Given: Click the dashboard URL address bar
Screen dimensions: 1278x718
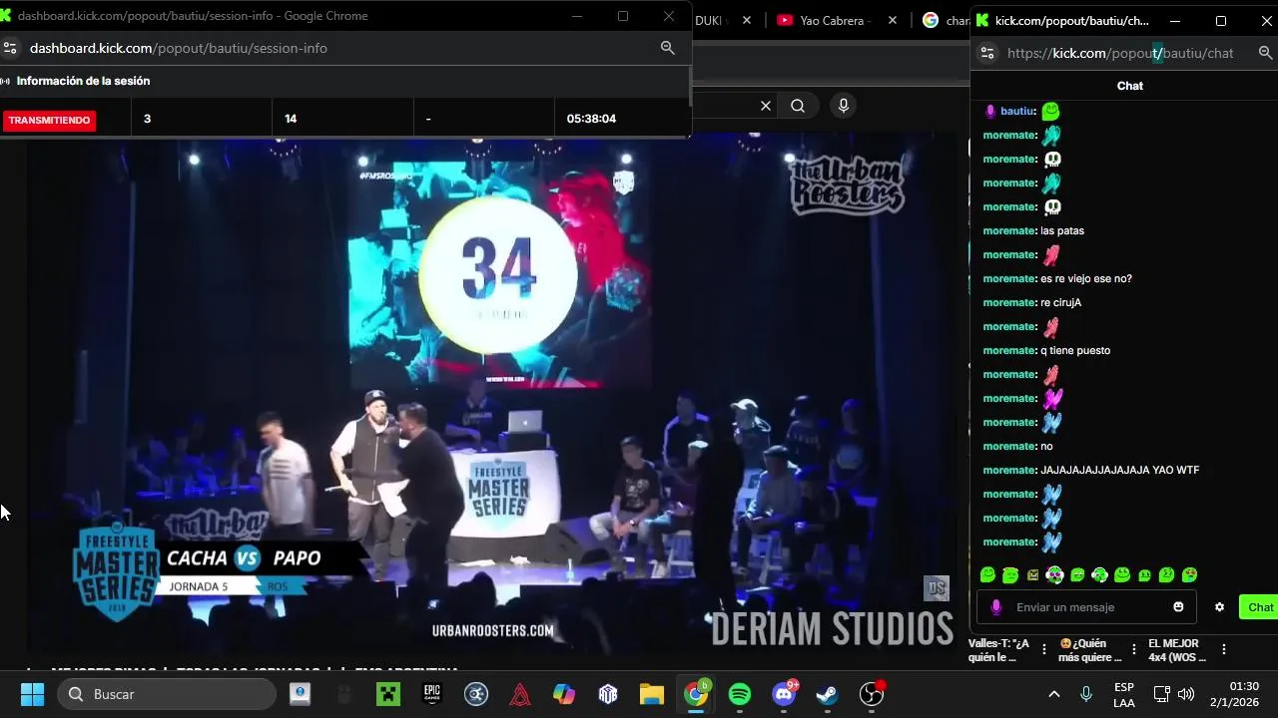Looking at the screenshot, I should pyautogui.click(x=338, y=48).
